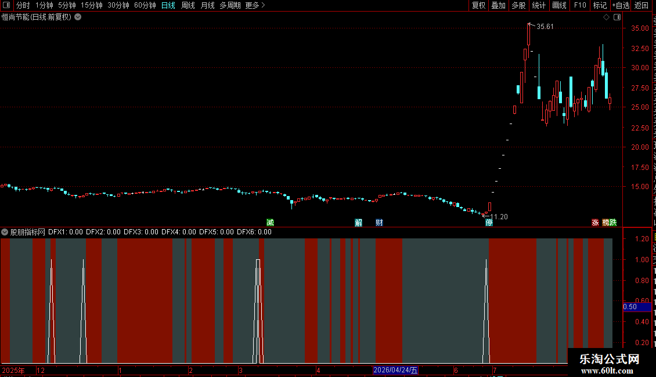Open the 复权 adjustment menu

coord(478,5)
